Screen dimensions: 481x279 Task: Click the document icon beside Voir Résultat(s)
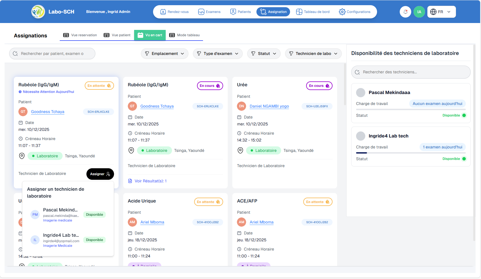point(130,181)
